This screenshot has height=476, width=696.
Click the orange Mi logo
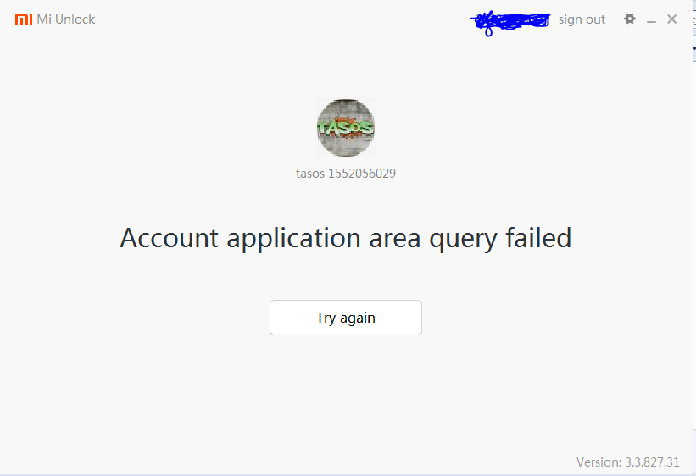24,19
